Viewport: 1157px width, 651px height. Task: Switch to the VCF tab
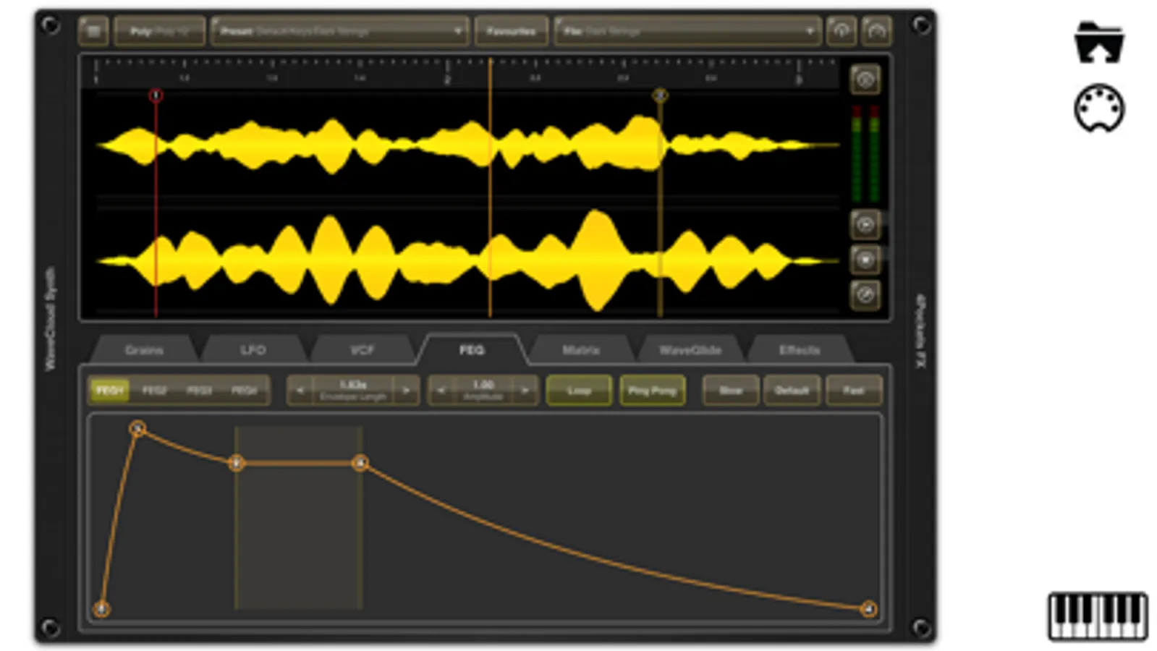pyautogui.click(x=362, y=350)
